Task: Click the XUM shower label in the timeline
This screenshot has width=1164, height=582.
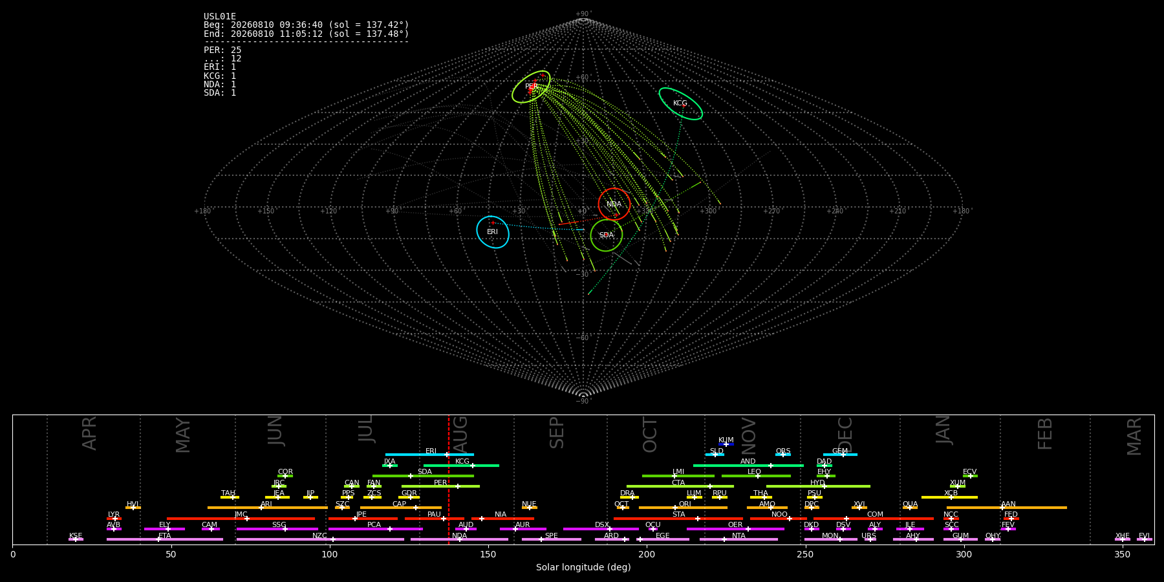Action: click(958, 483)
